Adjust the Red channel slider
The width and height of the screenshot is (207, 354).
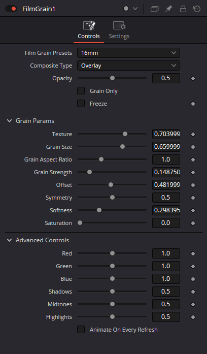[112, 253]
